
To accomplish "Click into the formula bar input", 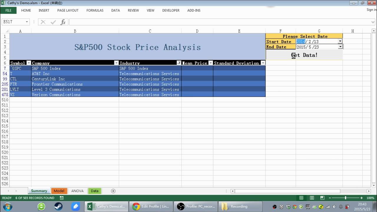I will click(219, 22).
